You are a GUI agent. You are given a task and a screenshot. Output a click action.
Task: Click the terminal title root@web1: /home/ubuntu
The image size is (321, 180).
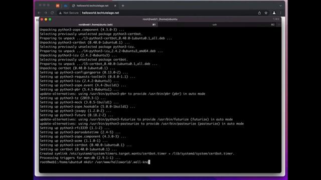coord(160,19)
